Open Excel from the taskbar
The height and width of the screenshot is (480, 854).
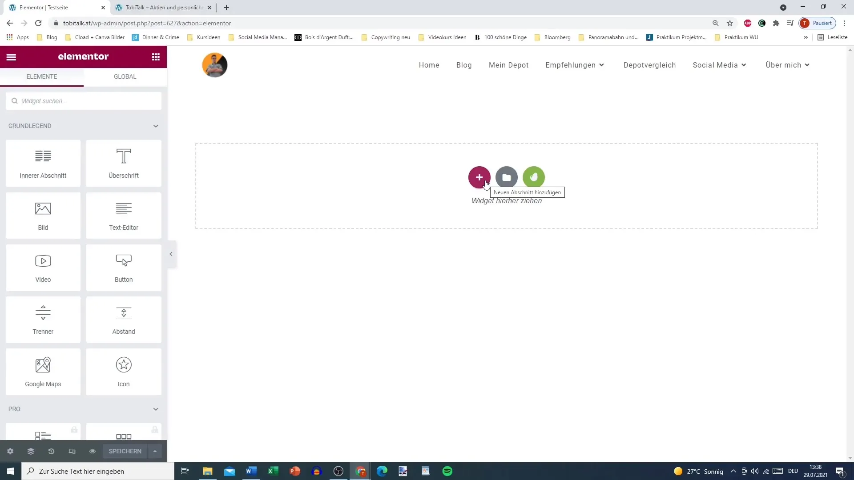click(273, 471)
